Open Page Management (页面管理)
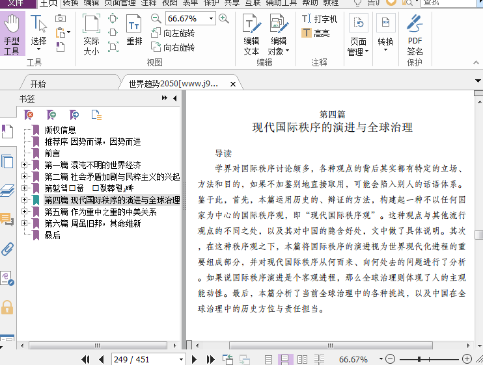The width and height of the screenshot is (483, 365). pos(358,34)
